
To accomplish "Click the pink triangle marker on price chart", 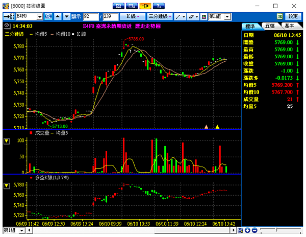I will tap(206, 127).
